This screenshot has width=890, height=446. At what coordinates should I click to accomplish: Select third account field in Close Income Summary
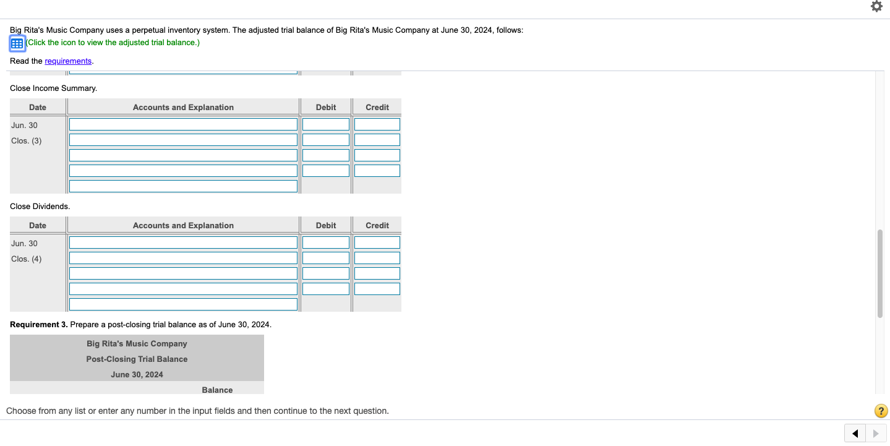point(183,155)
